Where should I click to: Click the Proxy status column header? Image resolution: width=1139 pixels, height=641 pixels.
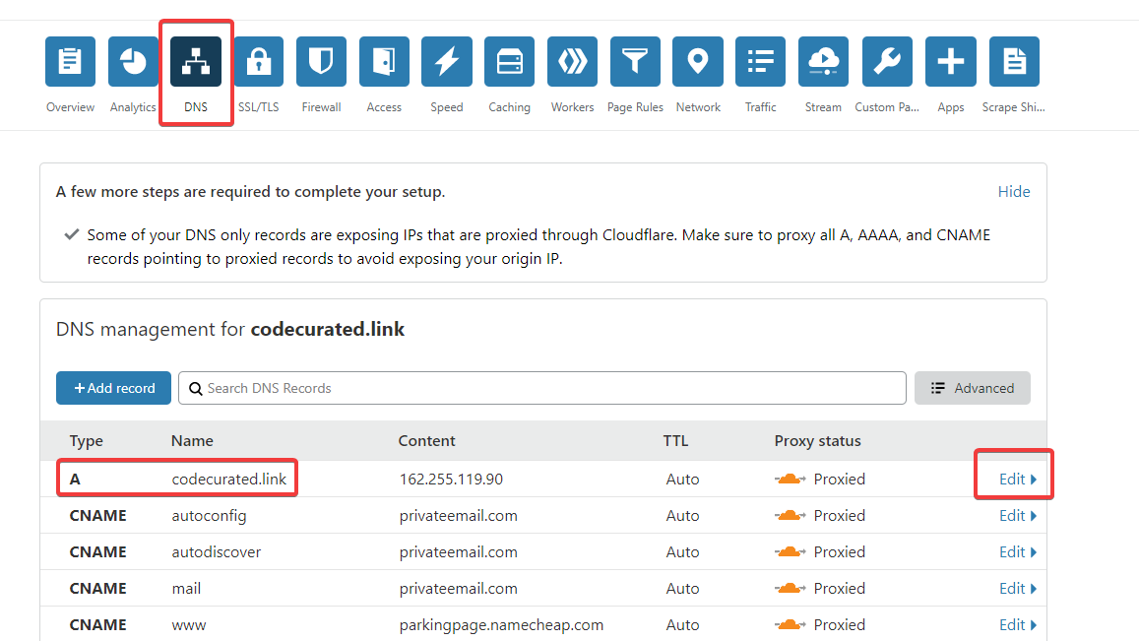pos(817,440)
